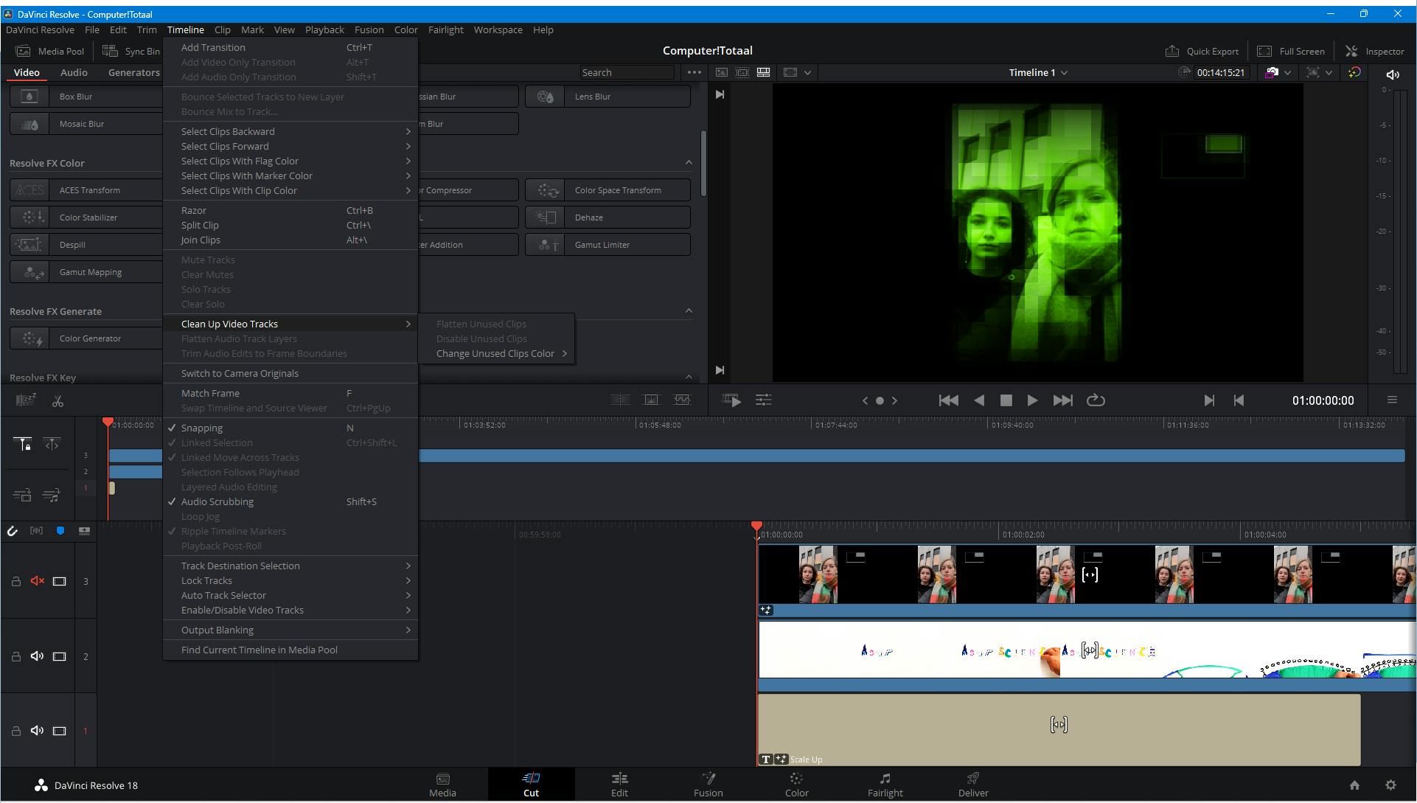Collapse the Resolve FX Color section
Screen dimensions: 1417x803
[x=689, y=163]
